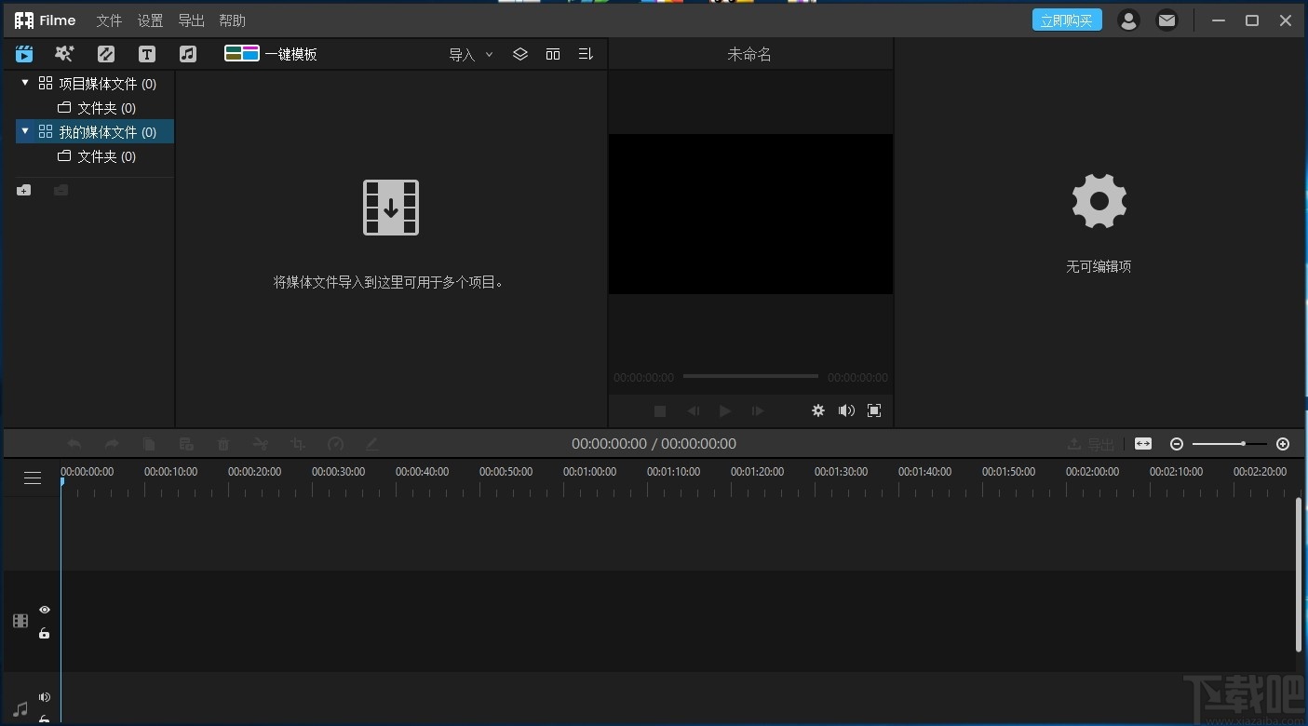Open the 帮助 menu

[x=232, y=20]
